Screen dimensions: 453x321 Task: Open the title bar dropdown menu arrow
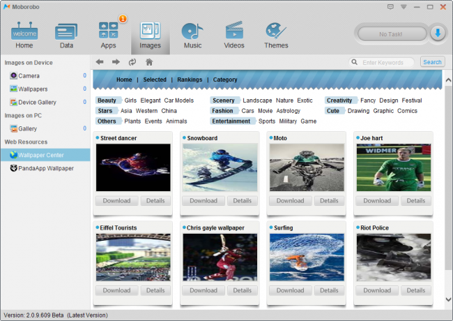pos(404,6)
